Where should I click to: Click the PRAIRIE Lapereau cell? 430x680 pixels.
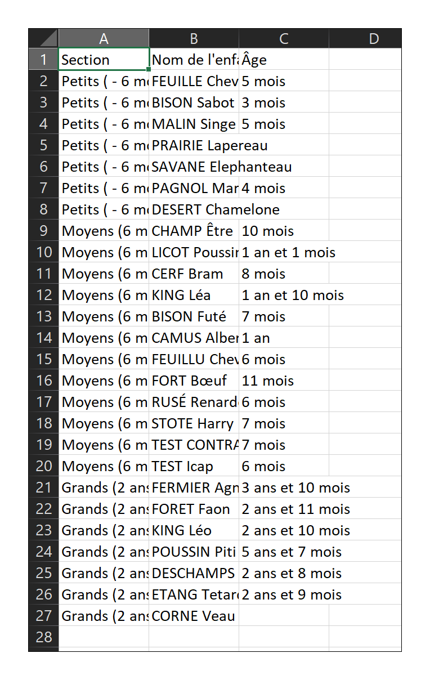194,145
